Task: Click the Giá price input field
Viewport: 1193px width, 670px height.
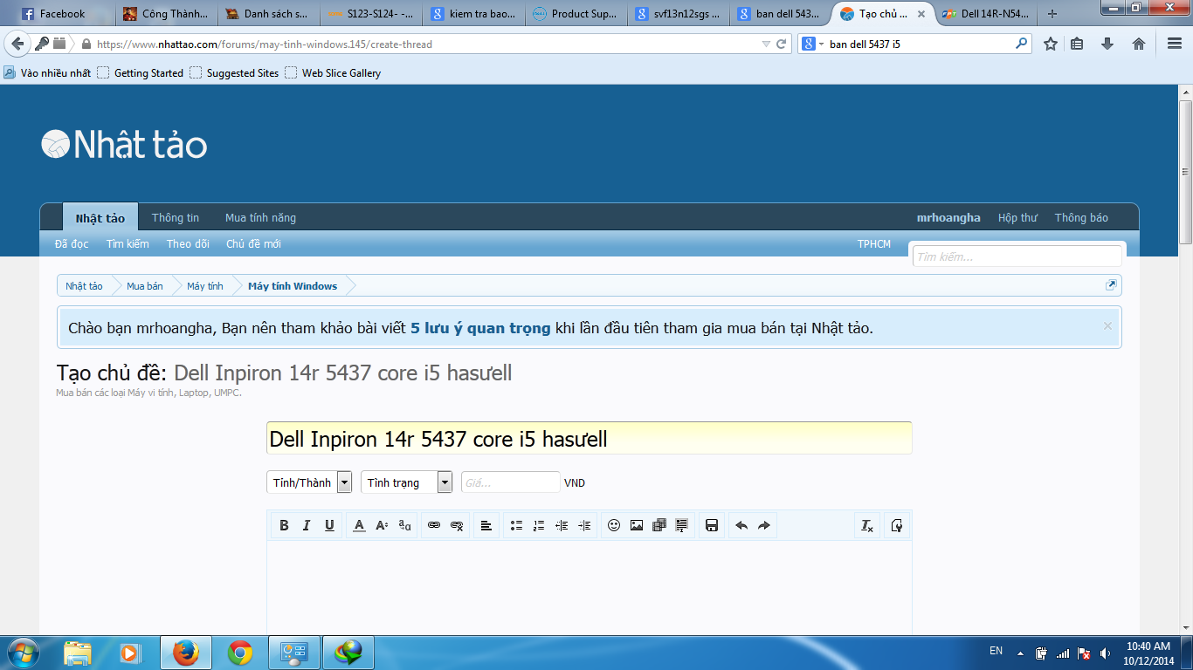Action: point(510,482)
